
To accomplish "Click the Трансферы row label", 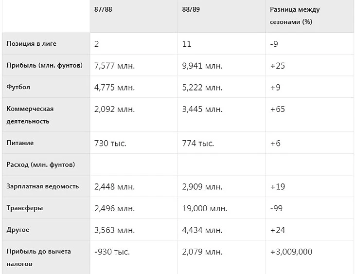I will [x=25, y=208].
